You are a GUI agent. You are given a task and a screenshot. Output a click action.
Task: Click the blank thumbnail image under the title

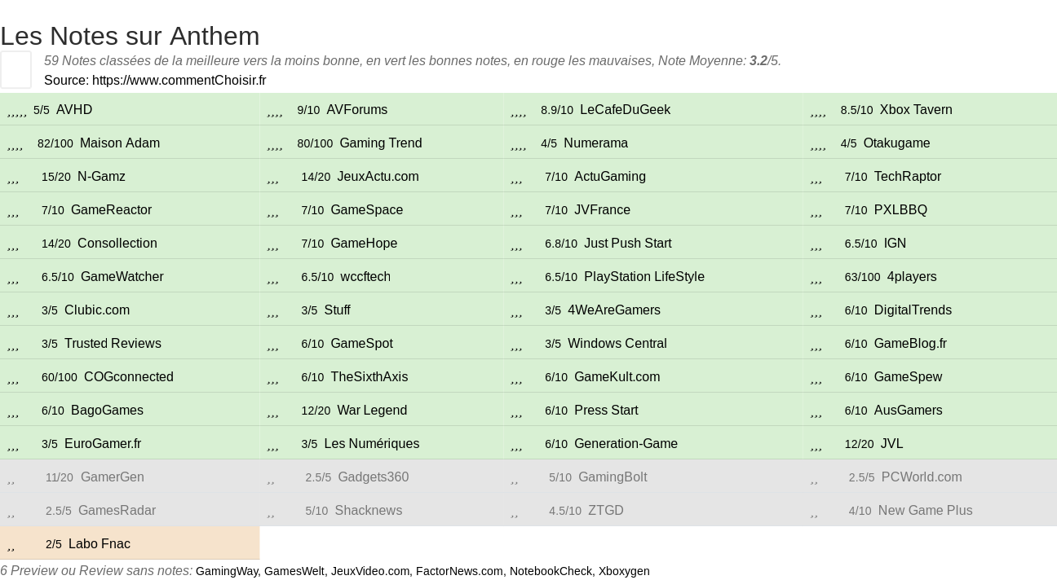16,69
